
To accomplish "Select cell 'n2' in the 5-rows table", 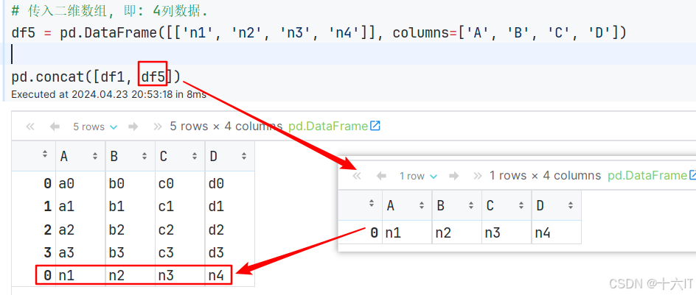I will pos(130,276).
